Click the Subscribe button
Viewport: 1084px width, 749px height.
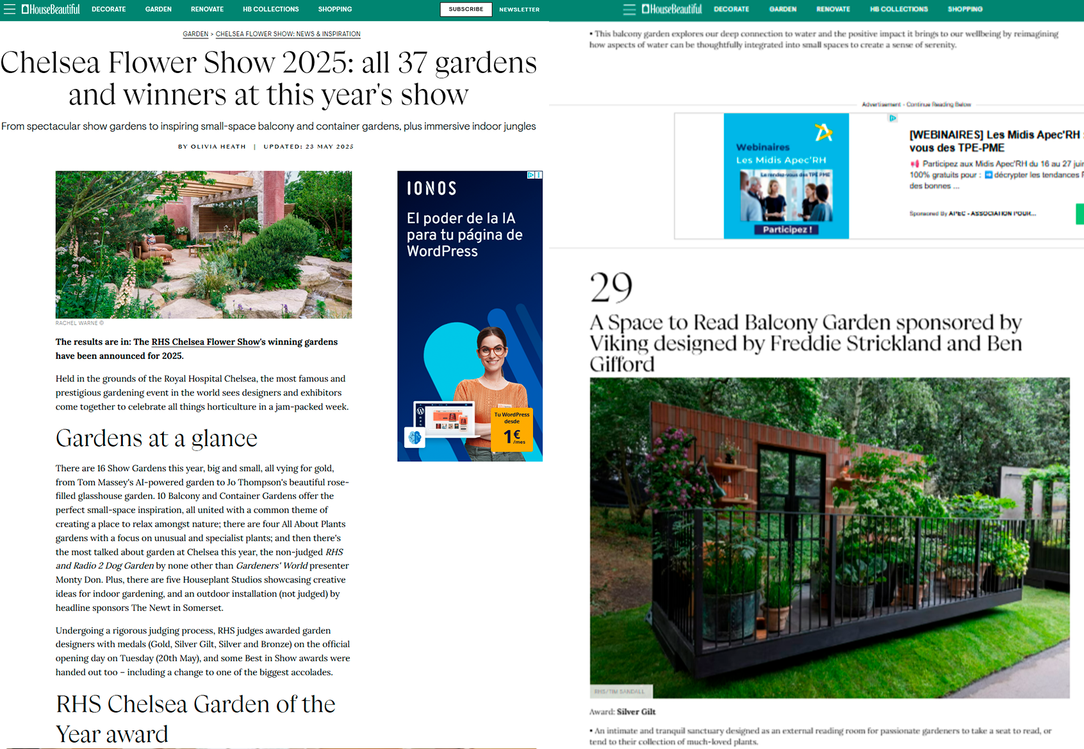point(466,9)
